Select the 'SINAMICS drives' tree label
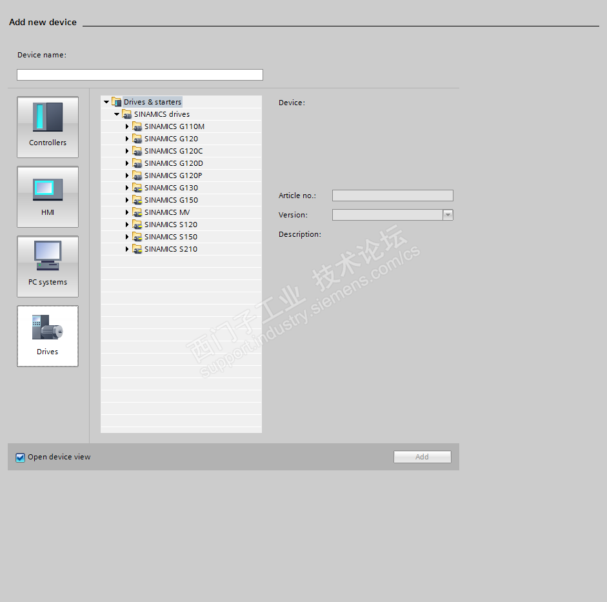The height and width of the screenshot is (602, 607). tap(162, 114)
